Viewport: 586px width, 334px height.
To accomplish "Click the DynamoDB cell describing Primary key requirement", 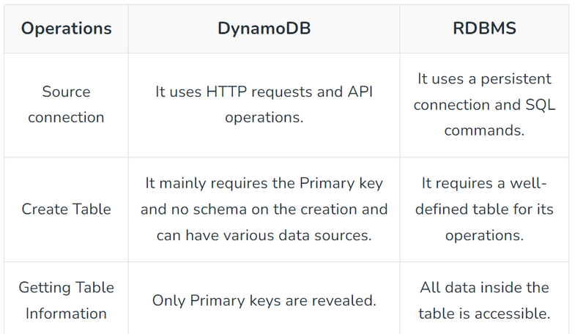I will point(264,209).
